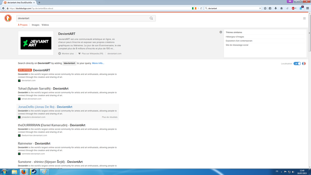Go to the Firefox home page icon

click(281, 8)
